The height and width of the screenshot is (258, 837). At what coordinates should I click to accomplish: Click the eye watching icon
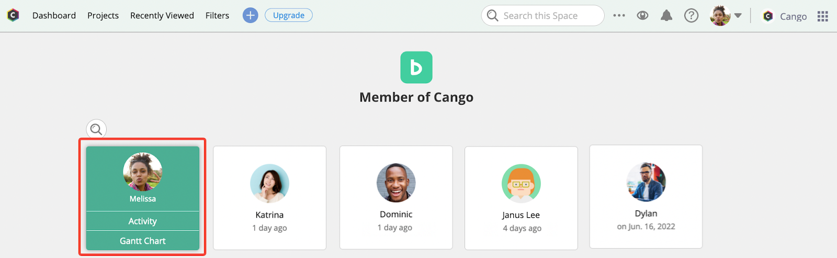click(x=642, y=16)
